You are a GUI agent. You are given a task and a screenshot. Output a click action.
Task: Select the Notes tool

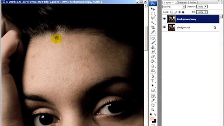[153, 96]
